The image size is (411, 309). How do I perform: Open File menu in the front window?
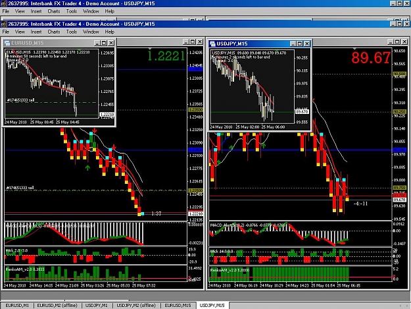pos(5,32)
